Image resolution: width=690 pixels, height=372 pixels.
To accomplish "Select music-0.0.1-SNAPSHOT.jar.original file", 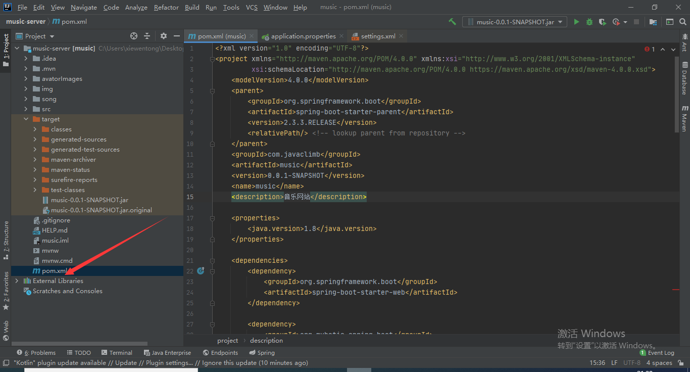I will click(97, 210).
